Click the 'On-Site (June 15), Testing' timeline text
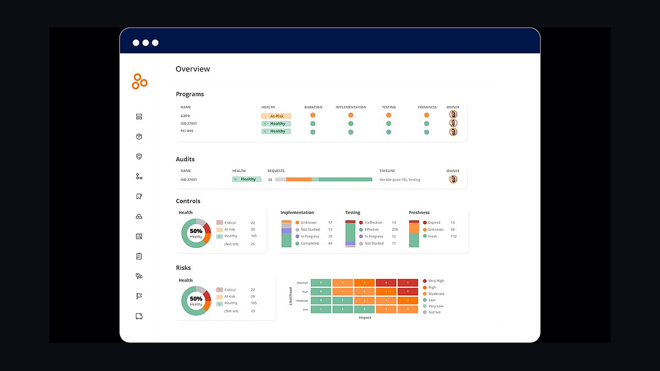Screen dimensions: 660x371 coord(400,180)
